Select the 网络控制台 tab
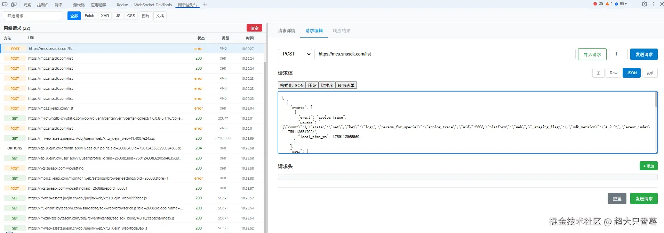This screenshot has width=664, height=233. click(x=187, y=5)
